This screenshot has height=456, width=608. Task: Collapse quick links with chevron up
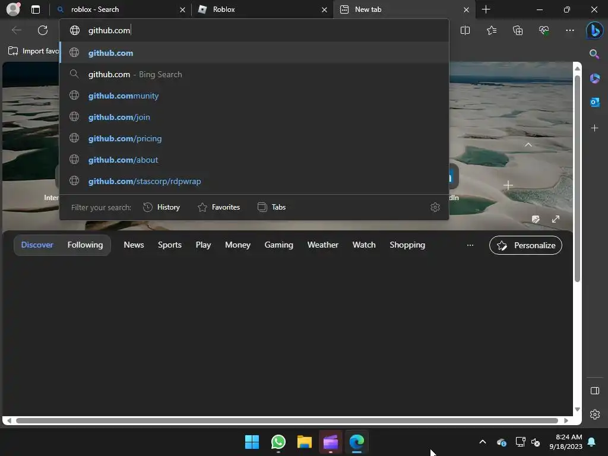(528, 145)
